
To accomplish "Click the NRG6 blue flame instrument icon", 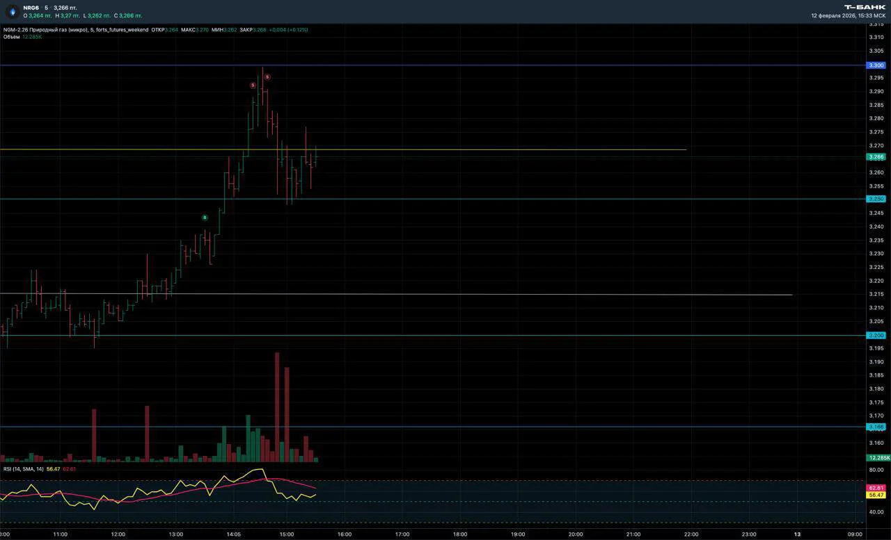I will pyautogui.click(x=12, y=11).
